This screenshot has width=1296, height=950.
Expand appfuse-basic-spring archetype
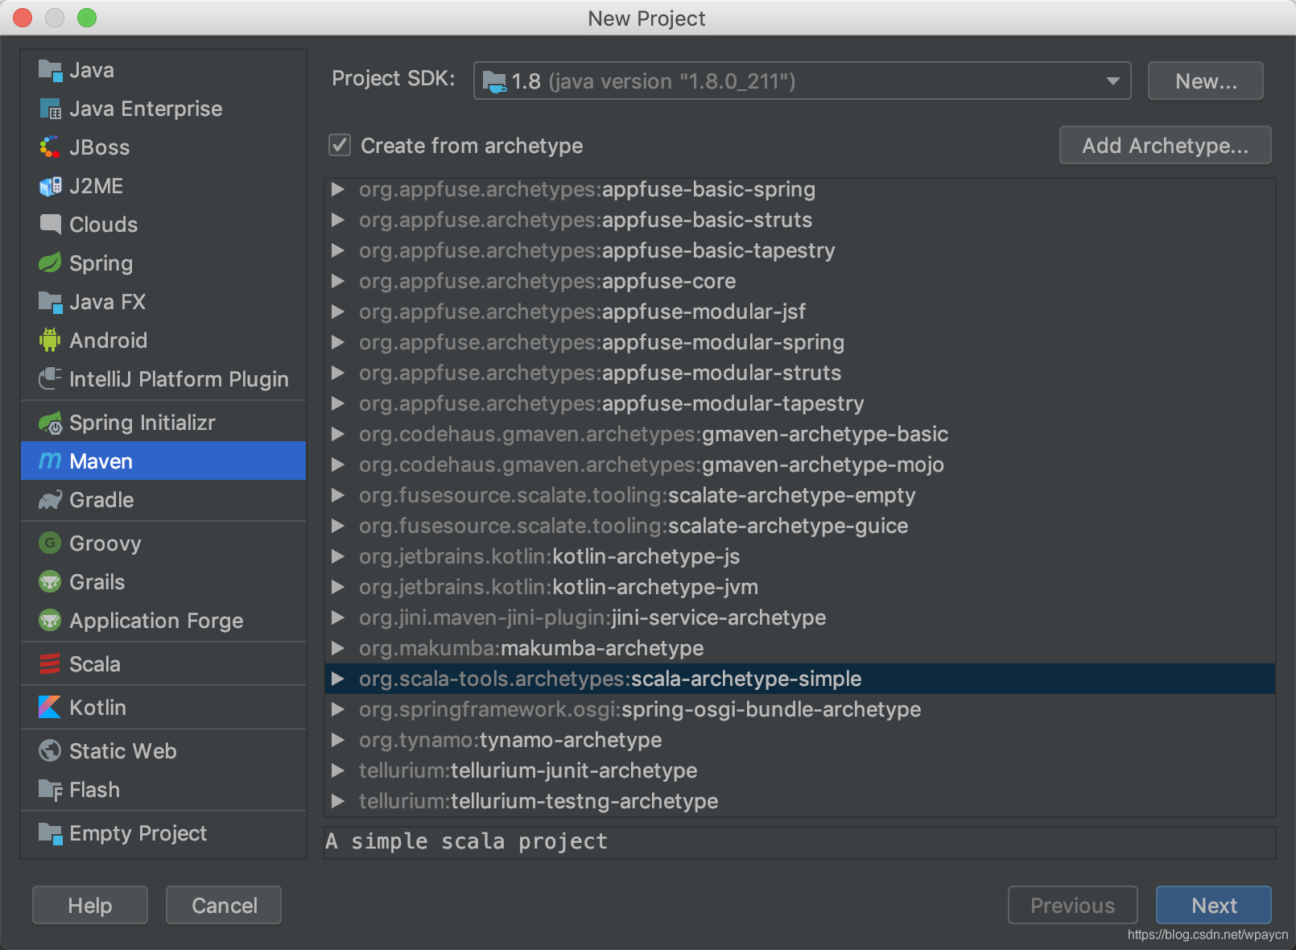338,189
